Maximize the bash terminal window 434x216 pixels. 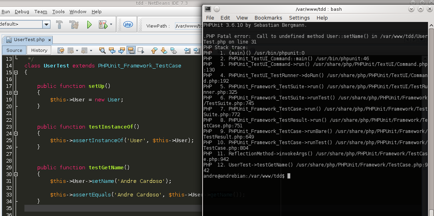tap(421, 9)
